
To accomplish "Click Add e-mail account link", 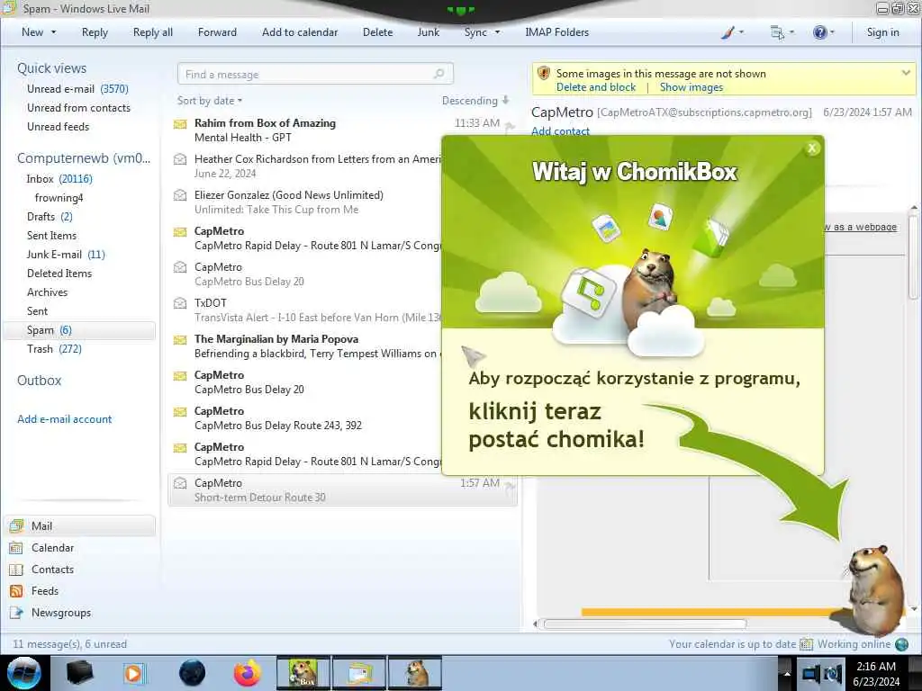I will click(64, 419).
